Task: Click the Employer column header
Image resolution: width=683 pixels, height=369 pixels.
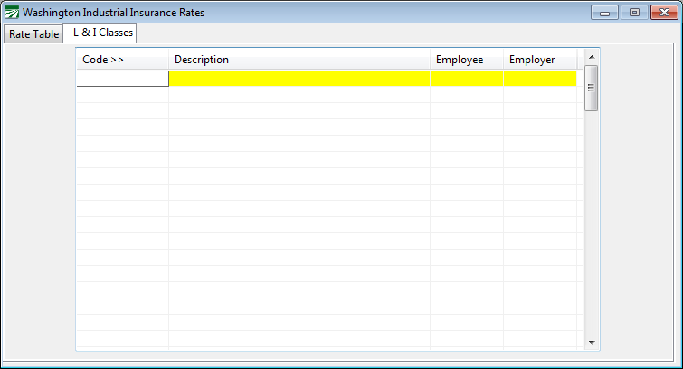Action: tap(540, 60)
